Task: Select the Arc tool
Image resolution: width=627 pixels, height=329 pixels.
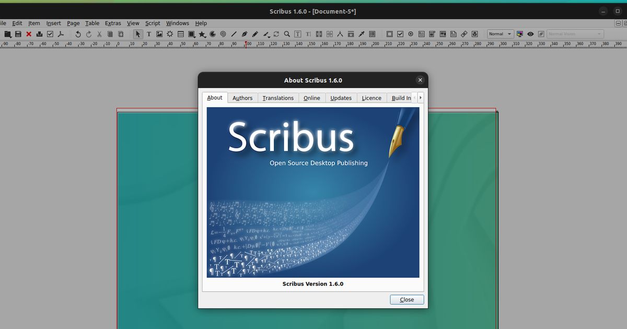Action: [x=213, y=34]
